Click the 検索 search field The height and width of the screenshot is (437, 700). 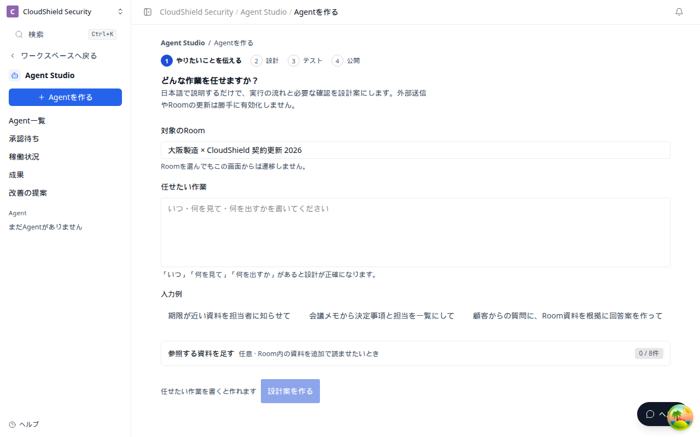(65, 34)
